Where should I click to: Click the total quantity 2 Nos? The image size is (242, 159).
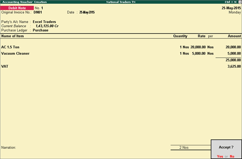click(x=184, y=148)
